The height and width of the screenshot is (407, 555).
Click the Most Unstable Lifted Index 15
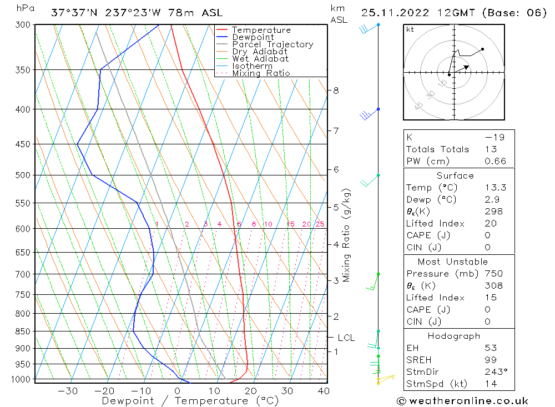pyautogui.click(x=491, y=298)
